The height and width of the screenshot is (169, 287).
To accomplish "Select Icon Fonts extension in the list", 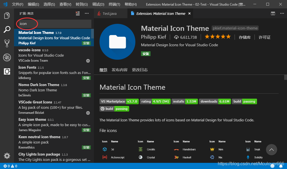I will pos(54,72).
